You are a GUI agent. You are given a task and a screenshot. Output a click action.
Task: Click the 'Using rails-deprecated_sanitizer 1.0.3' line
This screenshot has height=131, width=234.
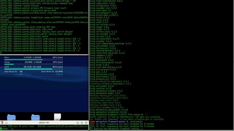pyautogui.click(x=110, y=44)
